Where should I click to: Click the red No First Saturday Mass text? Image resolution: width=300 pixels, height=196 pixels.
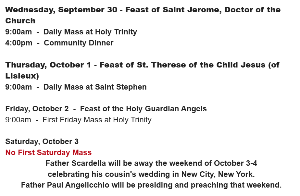pos(49,153)
